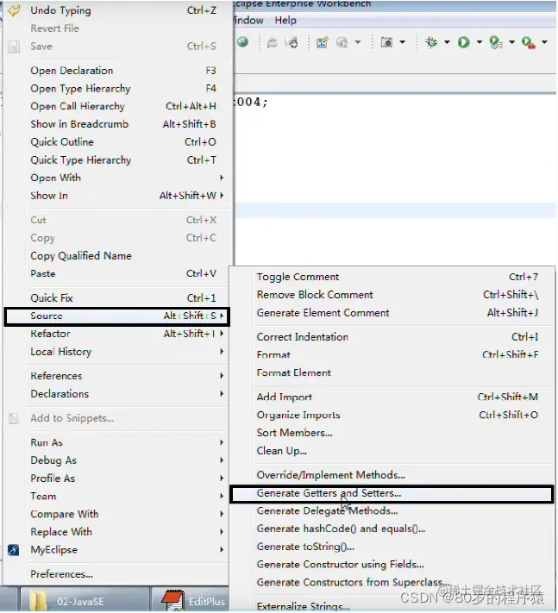
Task: Choose Generate Getters and Setters...
Action: (x=392, y=493)
